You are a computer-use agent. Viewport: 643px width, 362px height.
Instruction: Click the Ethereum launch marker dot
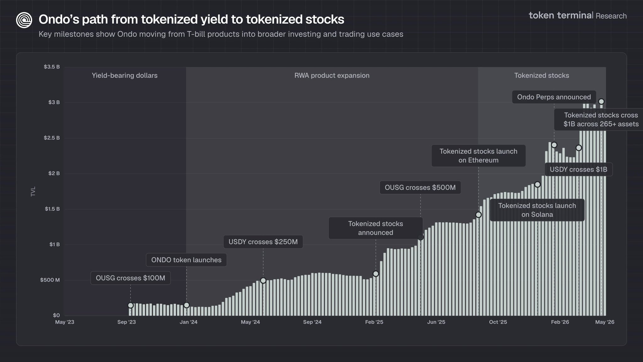(x=478, y=215)
